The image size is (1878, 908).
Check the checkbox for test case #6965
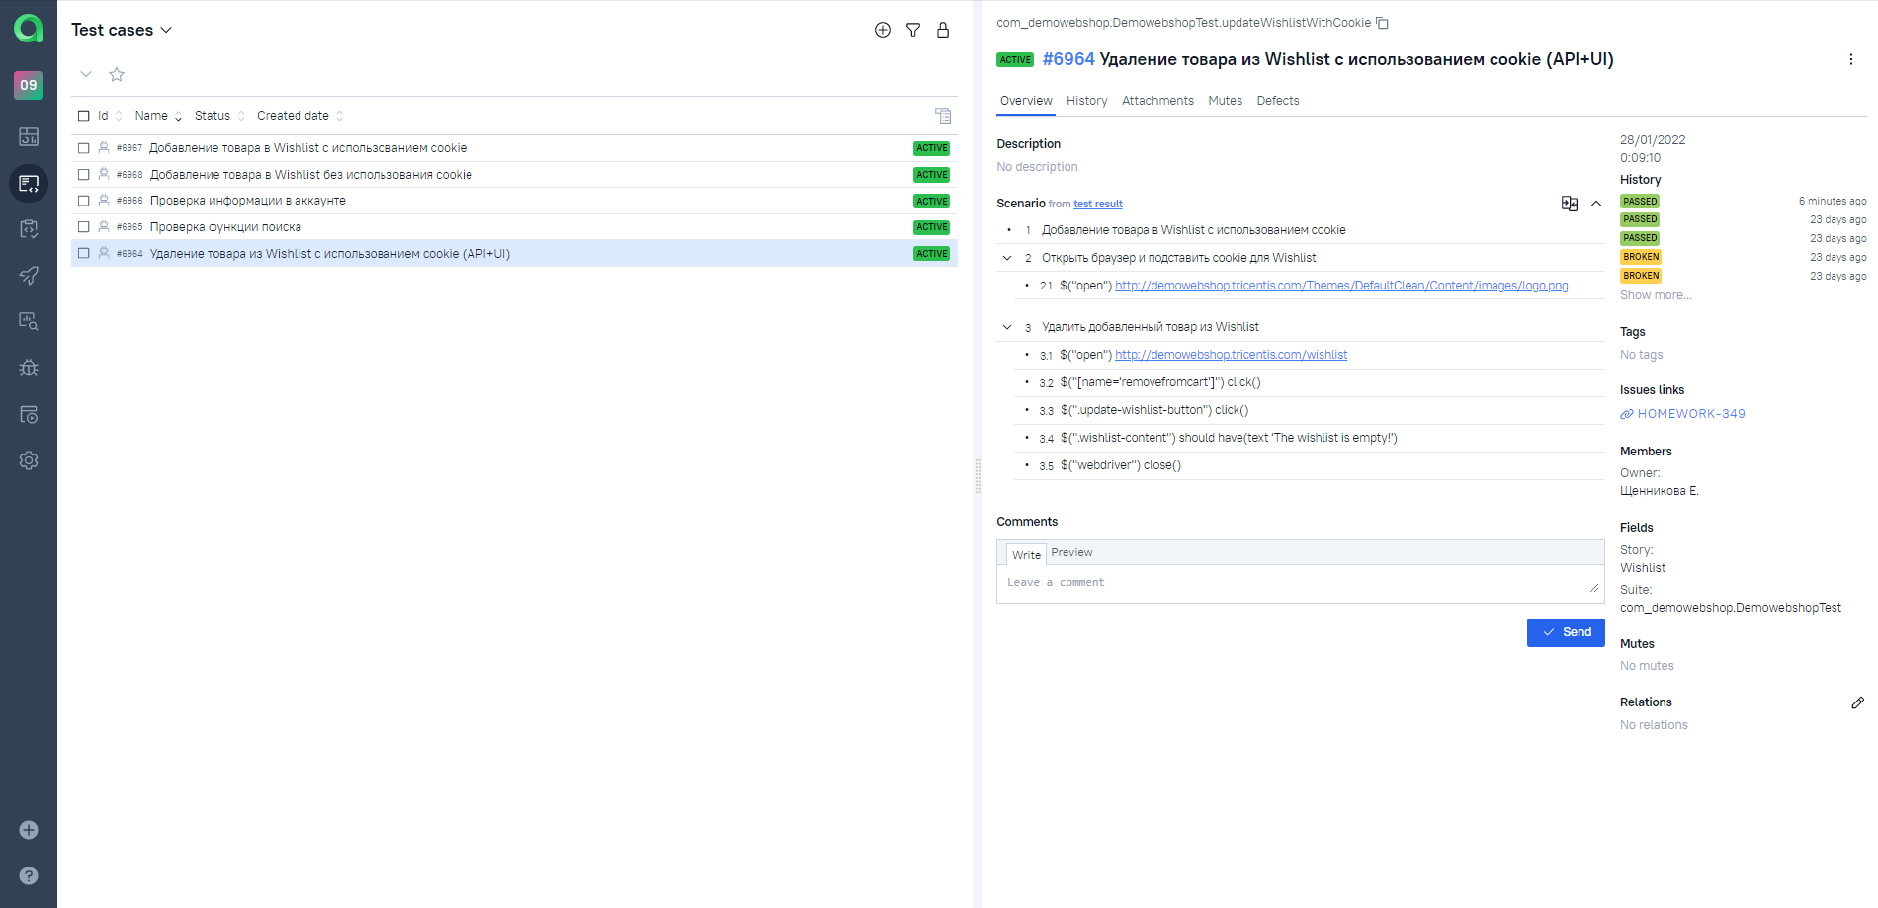(x=84, y=226)
